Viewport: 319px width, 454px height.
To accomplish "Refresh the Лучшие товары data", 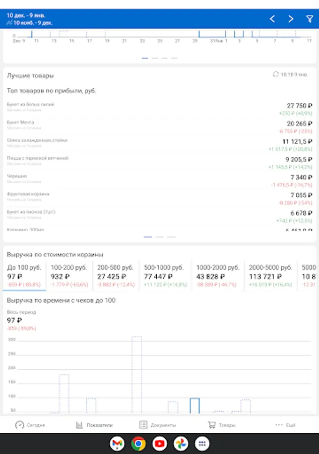I will tap(276, 74).
